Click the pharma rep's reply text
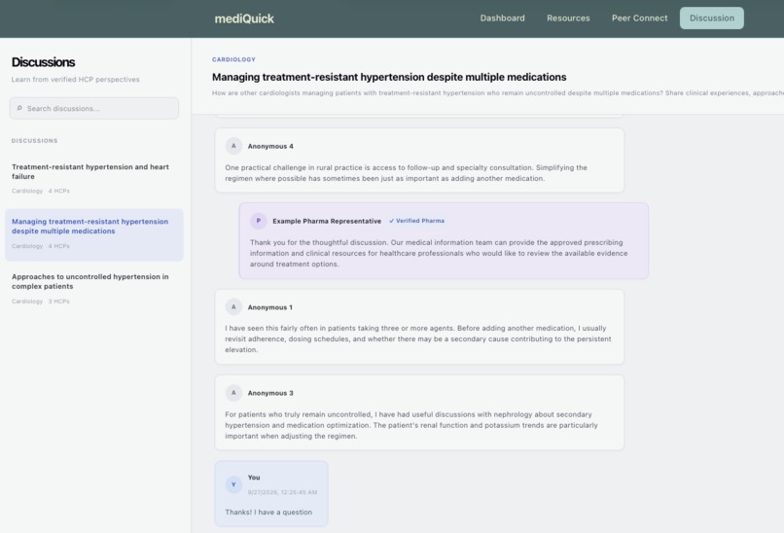This screenshot has width=784, height=533. tap(439, 253)
